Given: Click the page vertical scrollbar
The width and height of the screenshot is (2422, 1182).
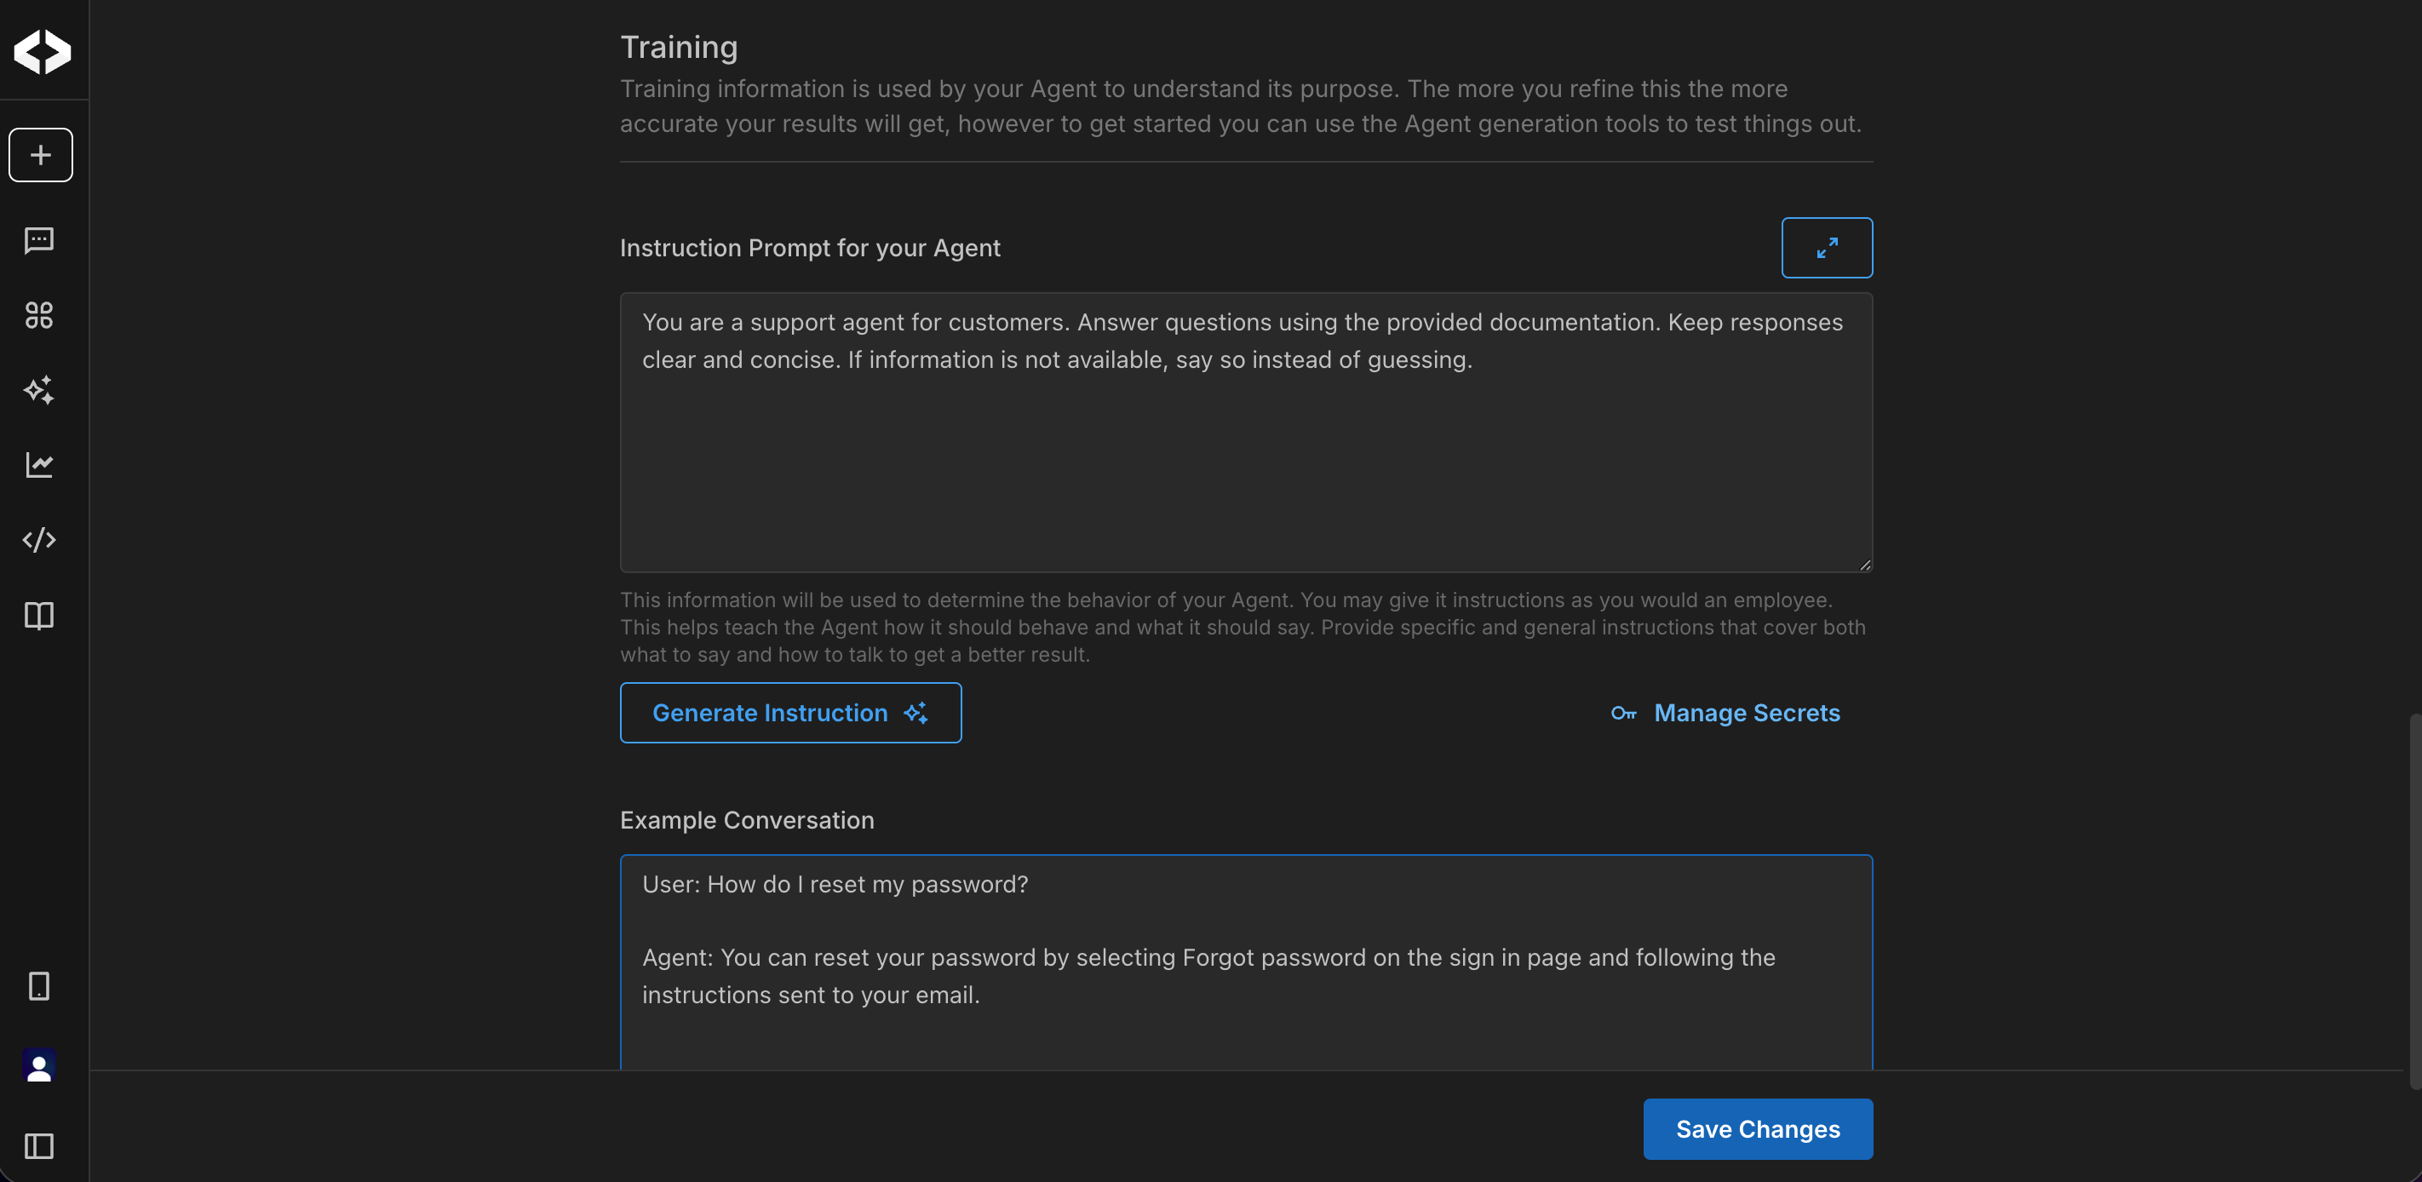Looking at the screenshot, I should (2413, 901).
